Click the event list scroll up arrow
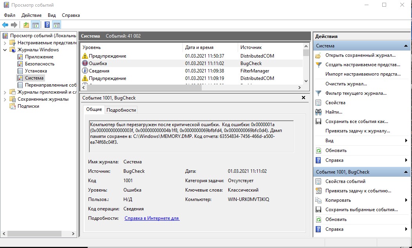This screenshot has height=248, width=412. (x=306, y=46)
